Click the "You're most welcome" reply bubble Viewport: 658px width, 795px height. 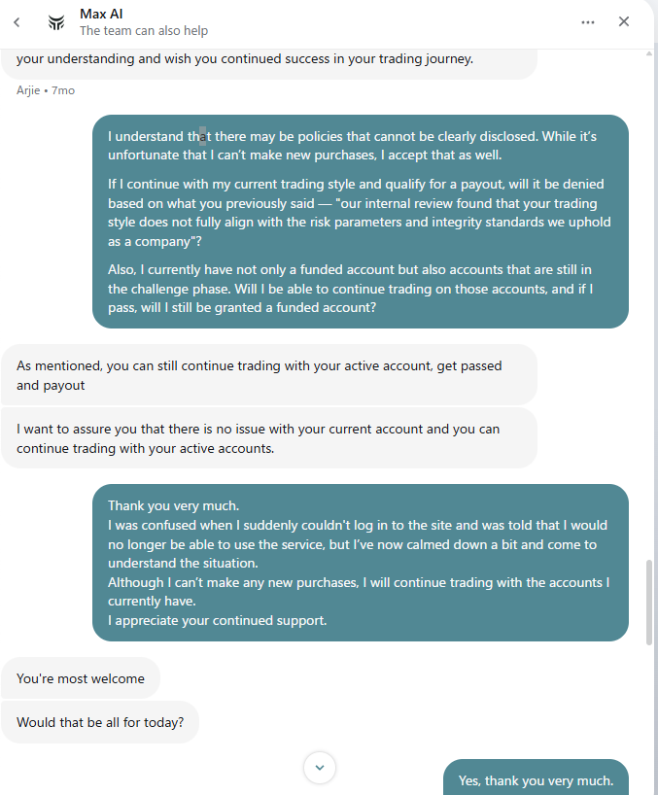click(x=81, y=678)
